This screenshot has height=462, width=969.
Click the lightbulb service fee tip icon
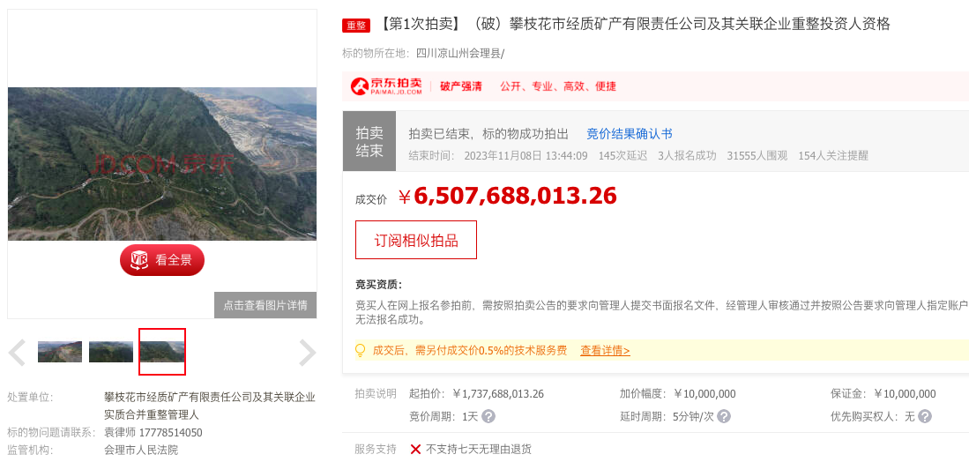(361, 351)
